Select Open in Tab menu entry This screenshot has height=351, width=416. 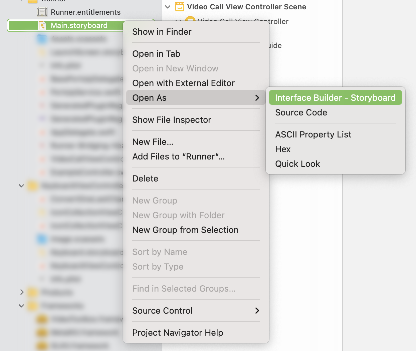[x=156, y=54]
